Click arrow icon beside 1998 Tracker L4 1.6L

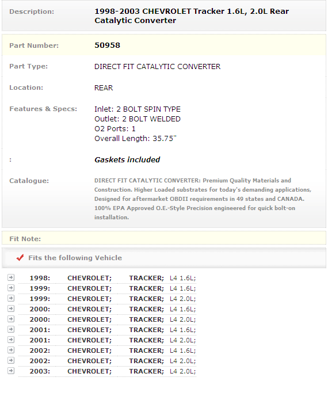[11, 277]
